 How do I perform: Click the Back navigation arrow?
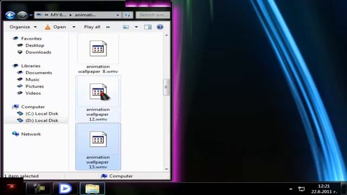click(x=10, y=15)
